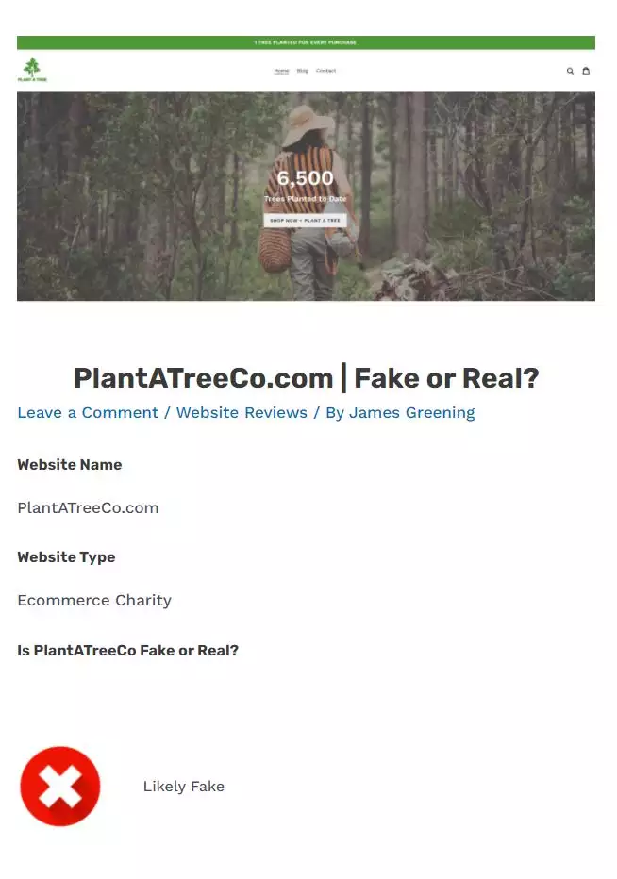This screenshot has width=617, height=879.
Task: Open the Contact nav item
Action: (325, 71)
